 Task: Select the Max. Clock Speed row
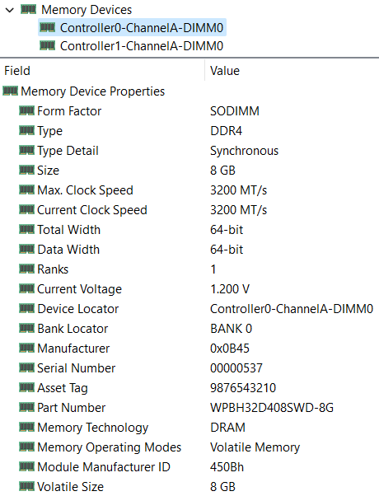(x=189, y=190)
